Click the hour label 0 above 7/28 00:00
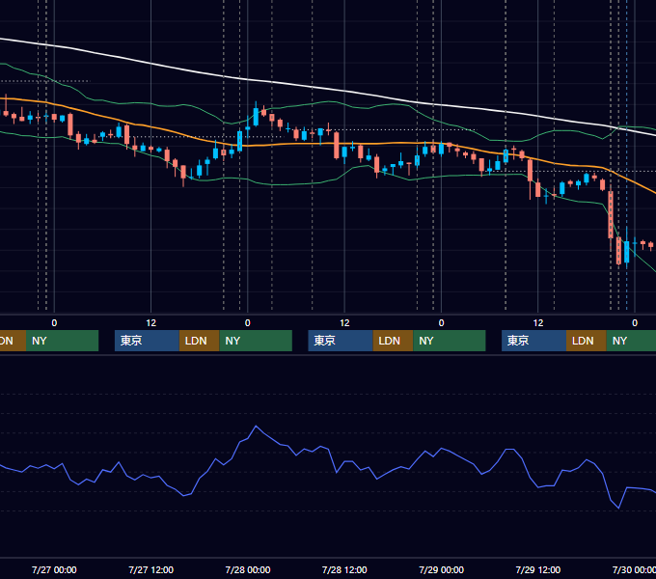Screen dimensions: 656x579 (248, 323)
